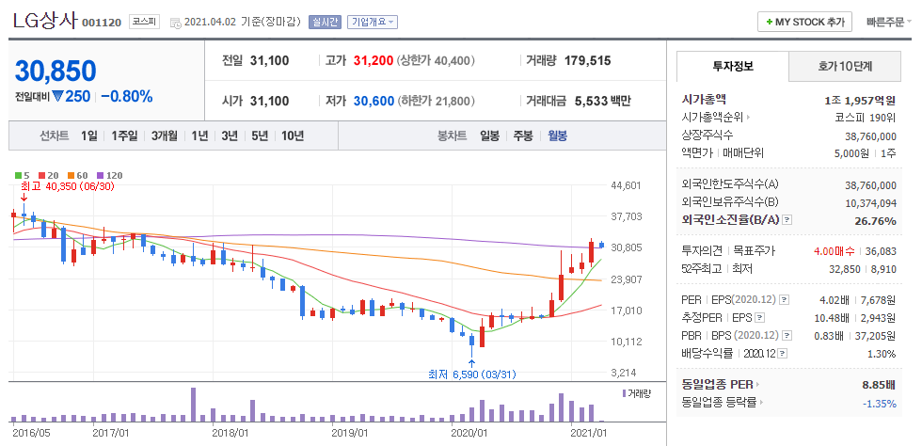Click the 최저 6,590 (03/31) chart marker
The width and height of the screenshot is (922, 446).
pyautogui.click(x=471, y=374)
